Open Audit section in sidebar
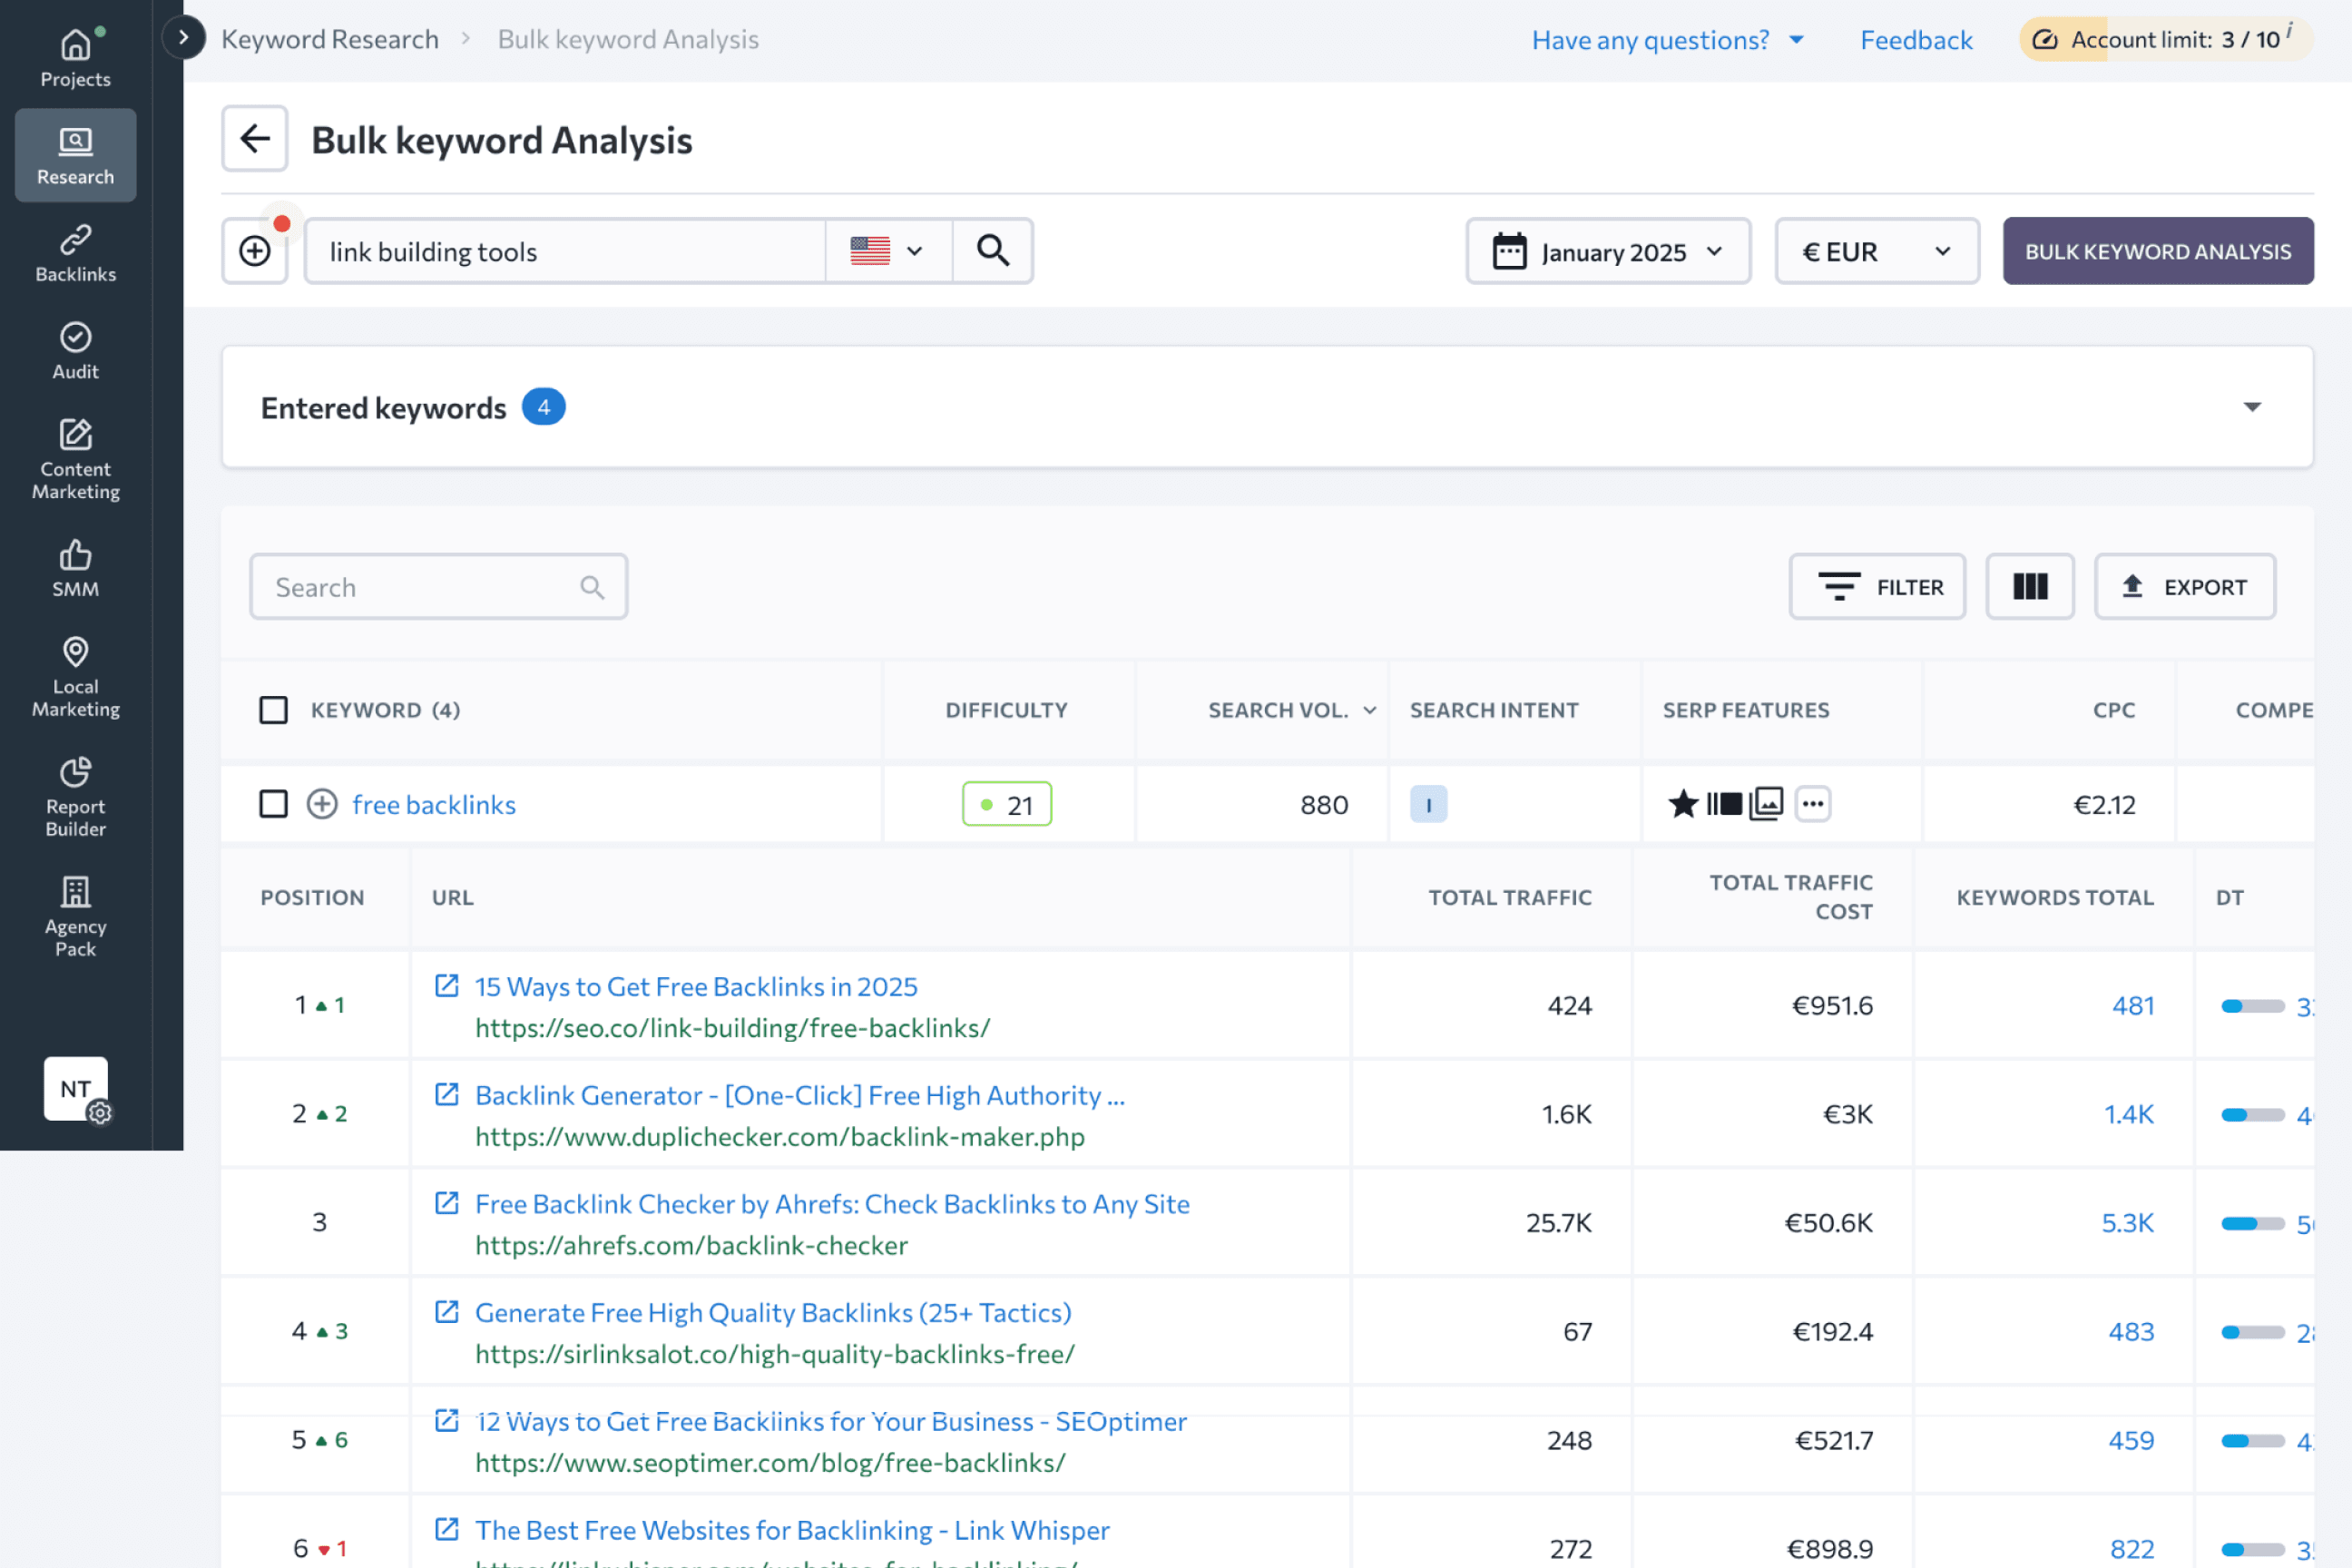 click(x=75, y=351)
